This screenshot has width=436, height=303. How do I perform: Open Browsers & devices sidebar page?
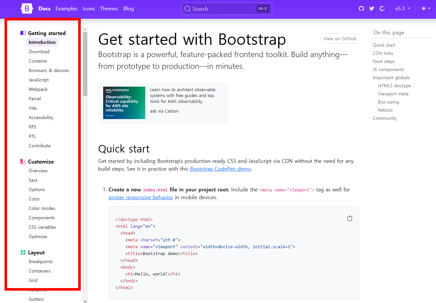[x=49, y=70]
